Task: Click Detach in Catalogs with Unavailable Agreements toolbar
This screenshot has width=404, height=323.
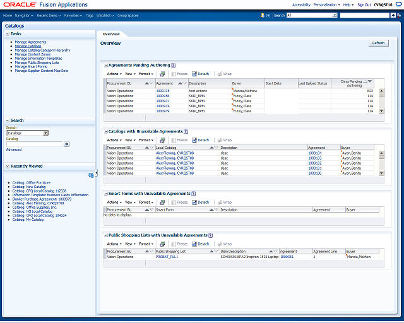Action: pyautogui.click(x=201, y=140)
